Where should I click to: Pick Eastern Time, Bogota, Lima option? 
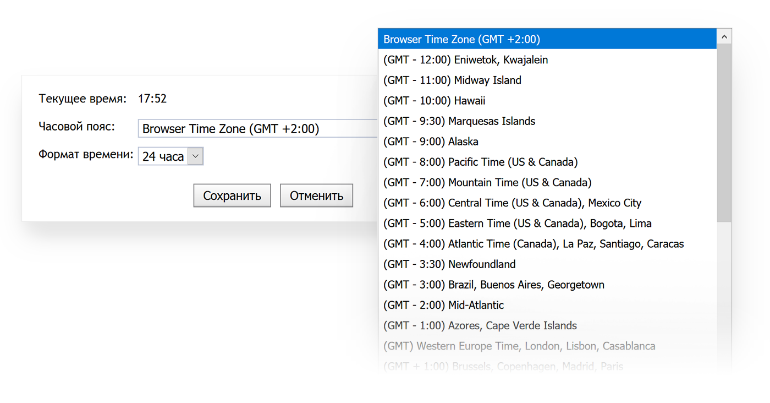pyautogui.click(x=517, y=224)
